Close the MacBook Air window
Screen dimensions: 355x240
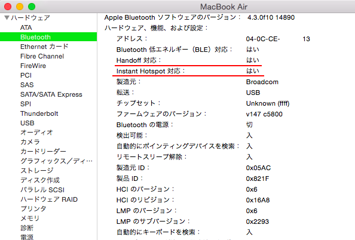click(x=8, y=7)
